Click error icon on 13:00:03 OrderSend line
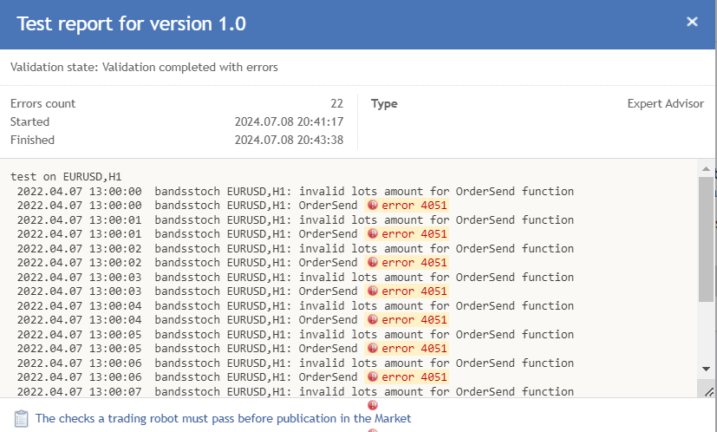Viewport: 717px width, 432px height. click(373, 291)
